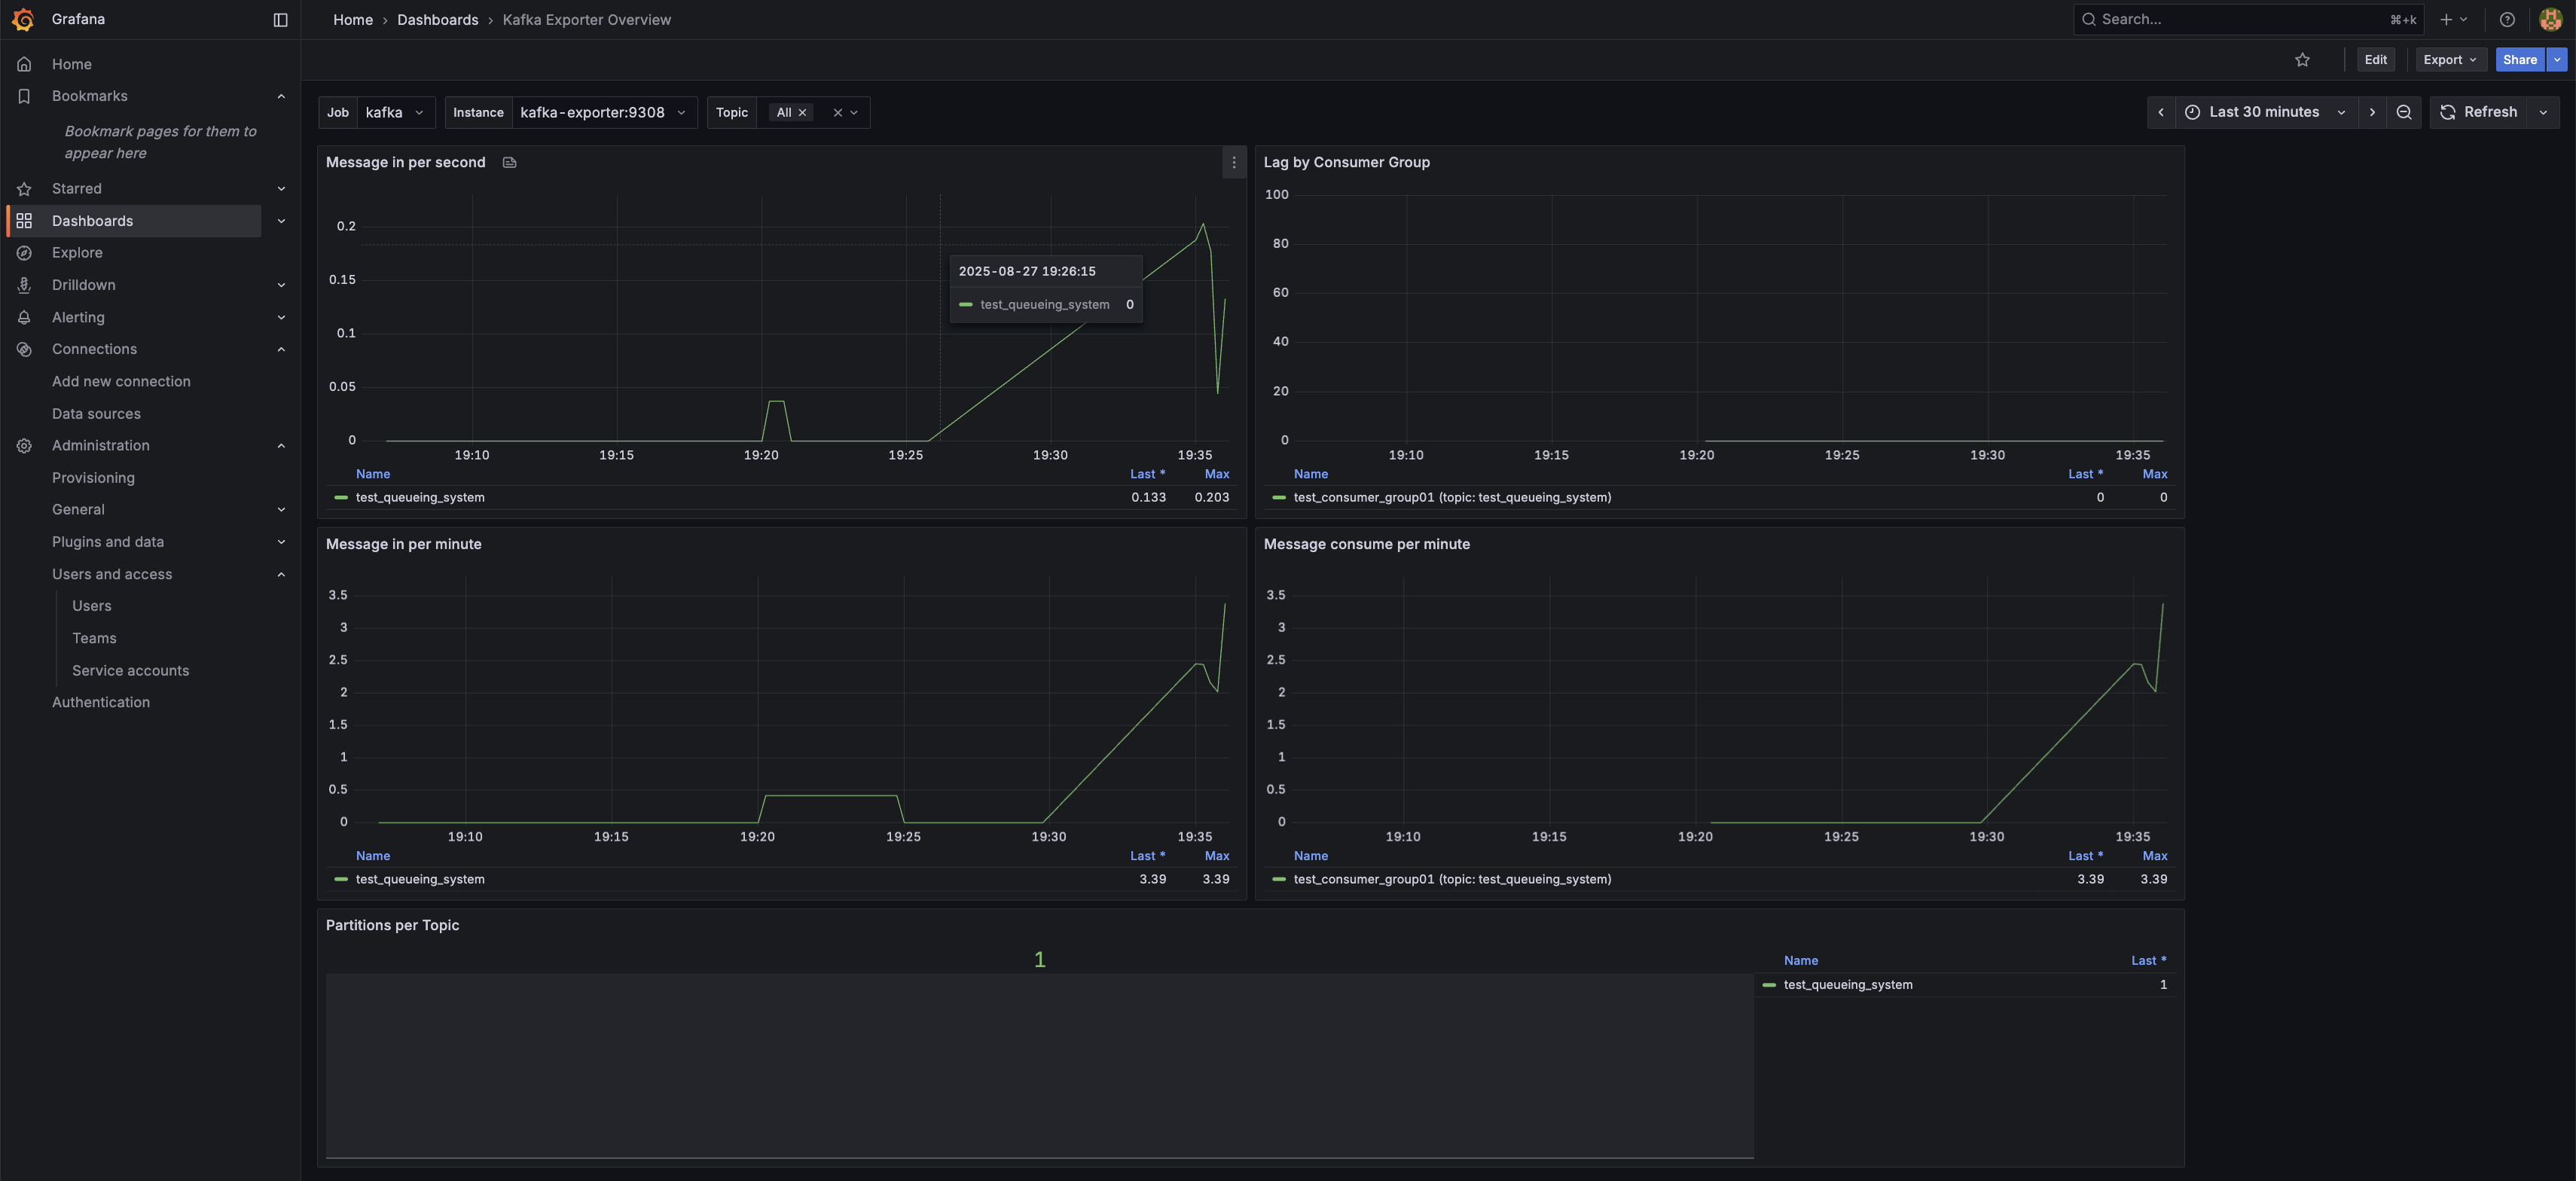Dock or undock the sidebar menu
2576x1181 pixels.
click(x=280, y=20)
